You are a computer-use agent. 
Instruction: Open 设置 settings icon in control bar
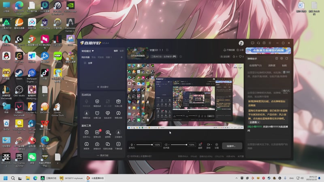[217, 146]
